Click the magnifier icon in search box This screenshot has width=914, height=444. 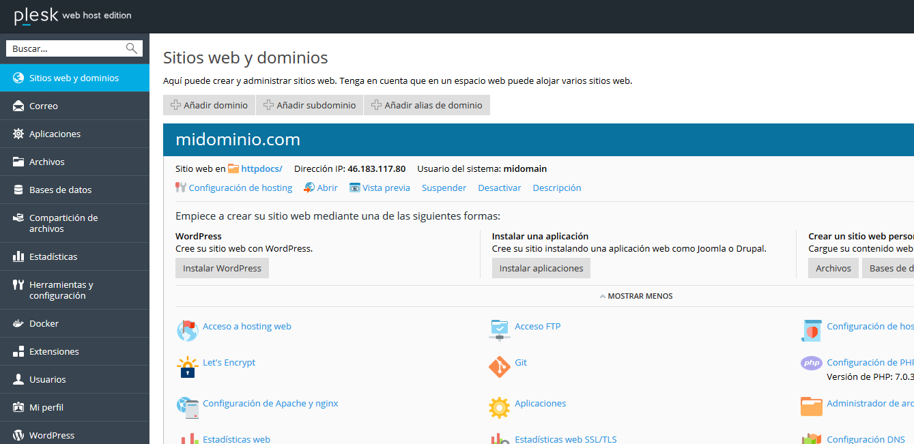(132, 48)
